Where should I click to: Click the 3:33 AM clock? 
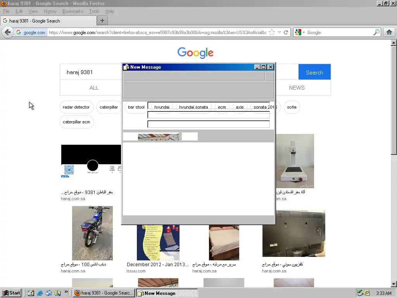pyautogui.click(x=383, y=293)
